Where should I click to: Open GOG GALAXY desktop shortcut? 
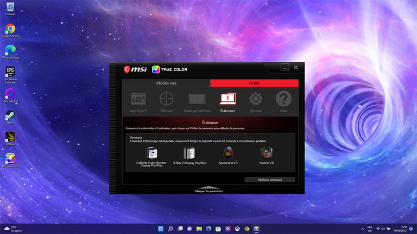click(x=10, y=95)
